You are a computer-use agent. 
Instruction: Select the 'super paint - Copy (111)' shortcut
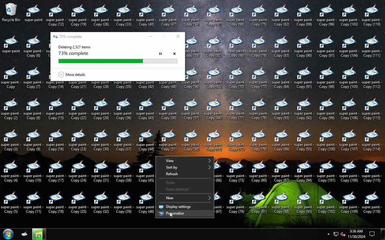click(372, 46)
